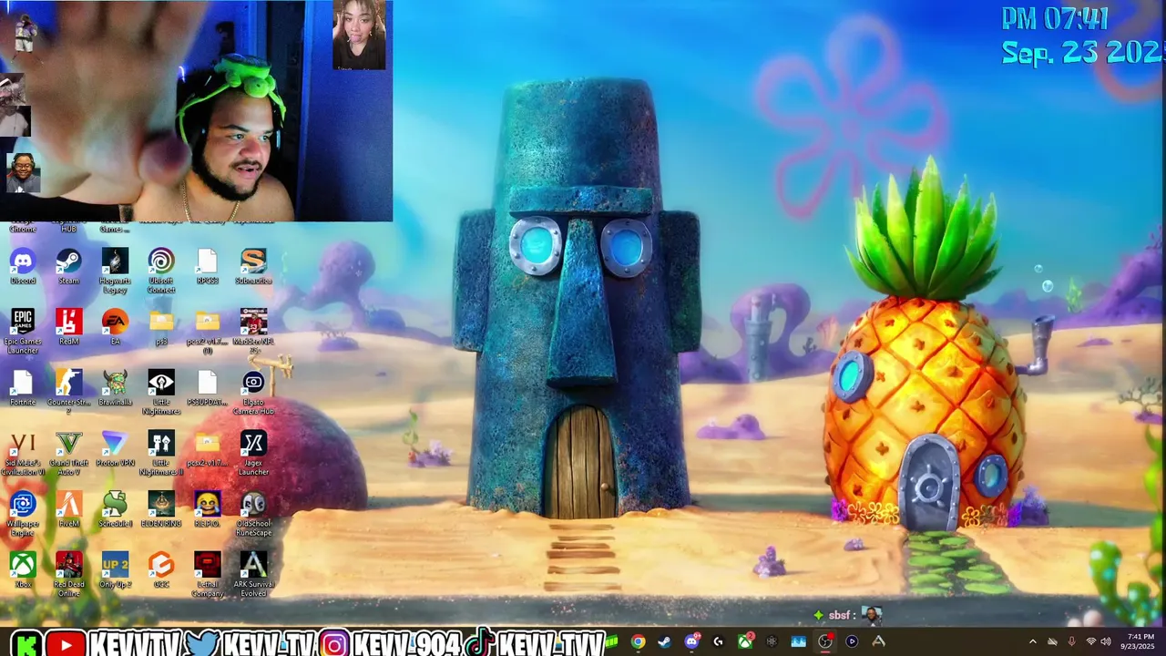Click the woman's webcam thumbnail overlay
Image resolution: width=1166 pixels, height=656 pixels.
(359, 35)
